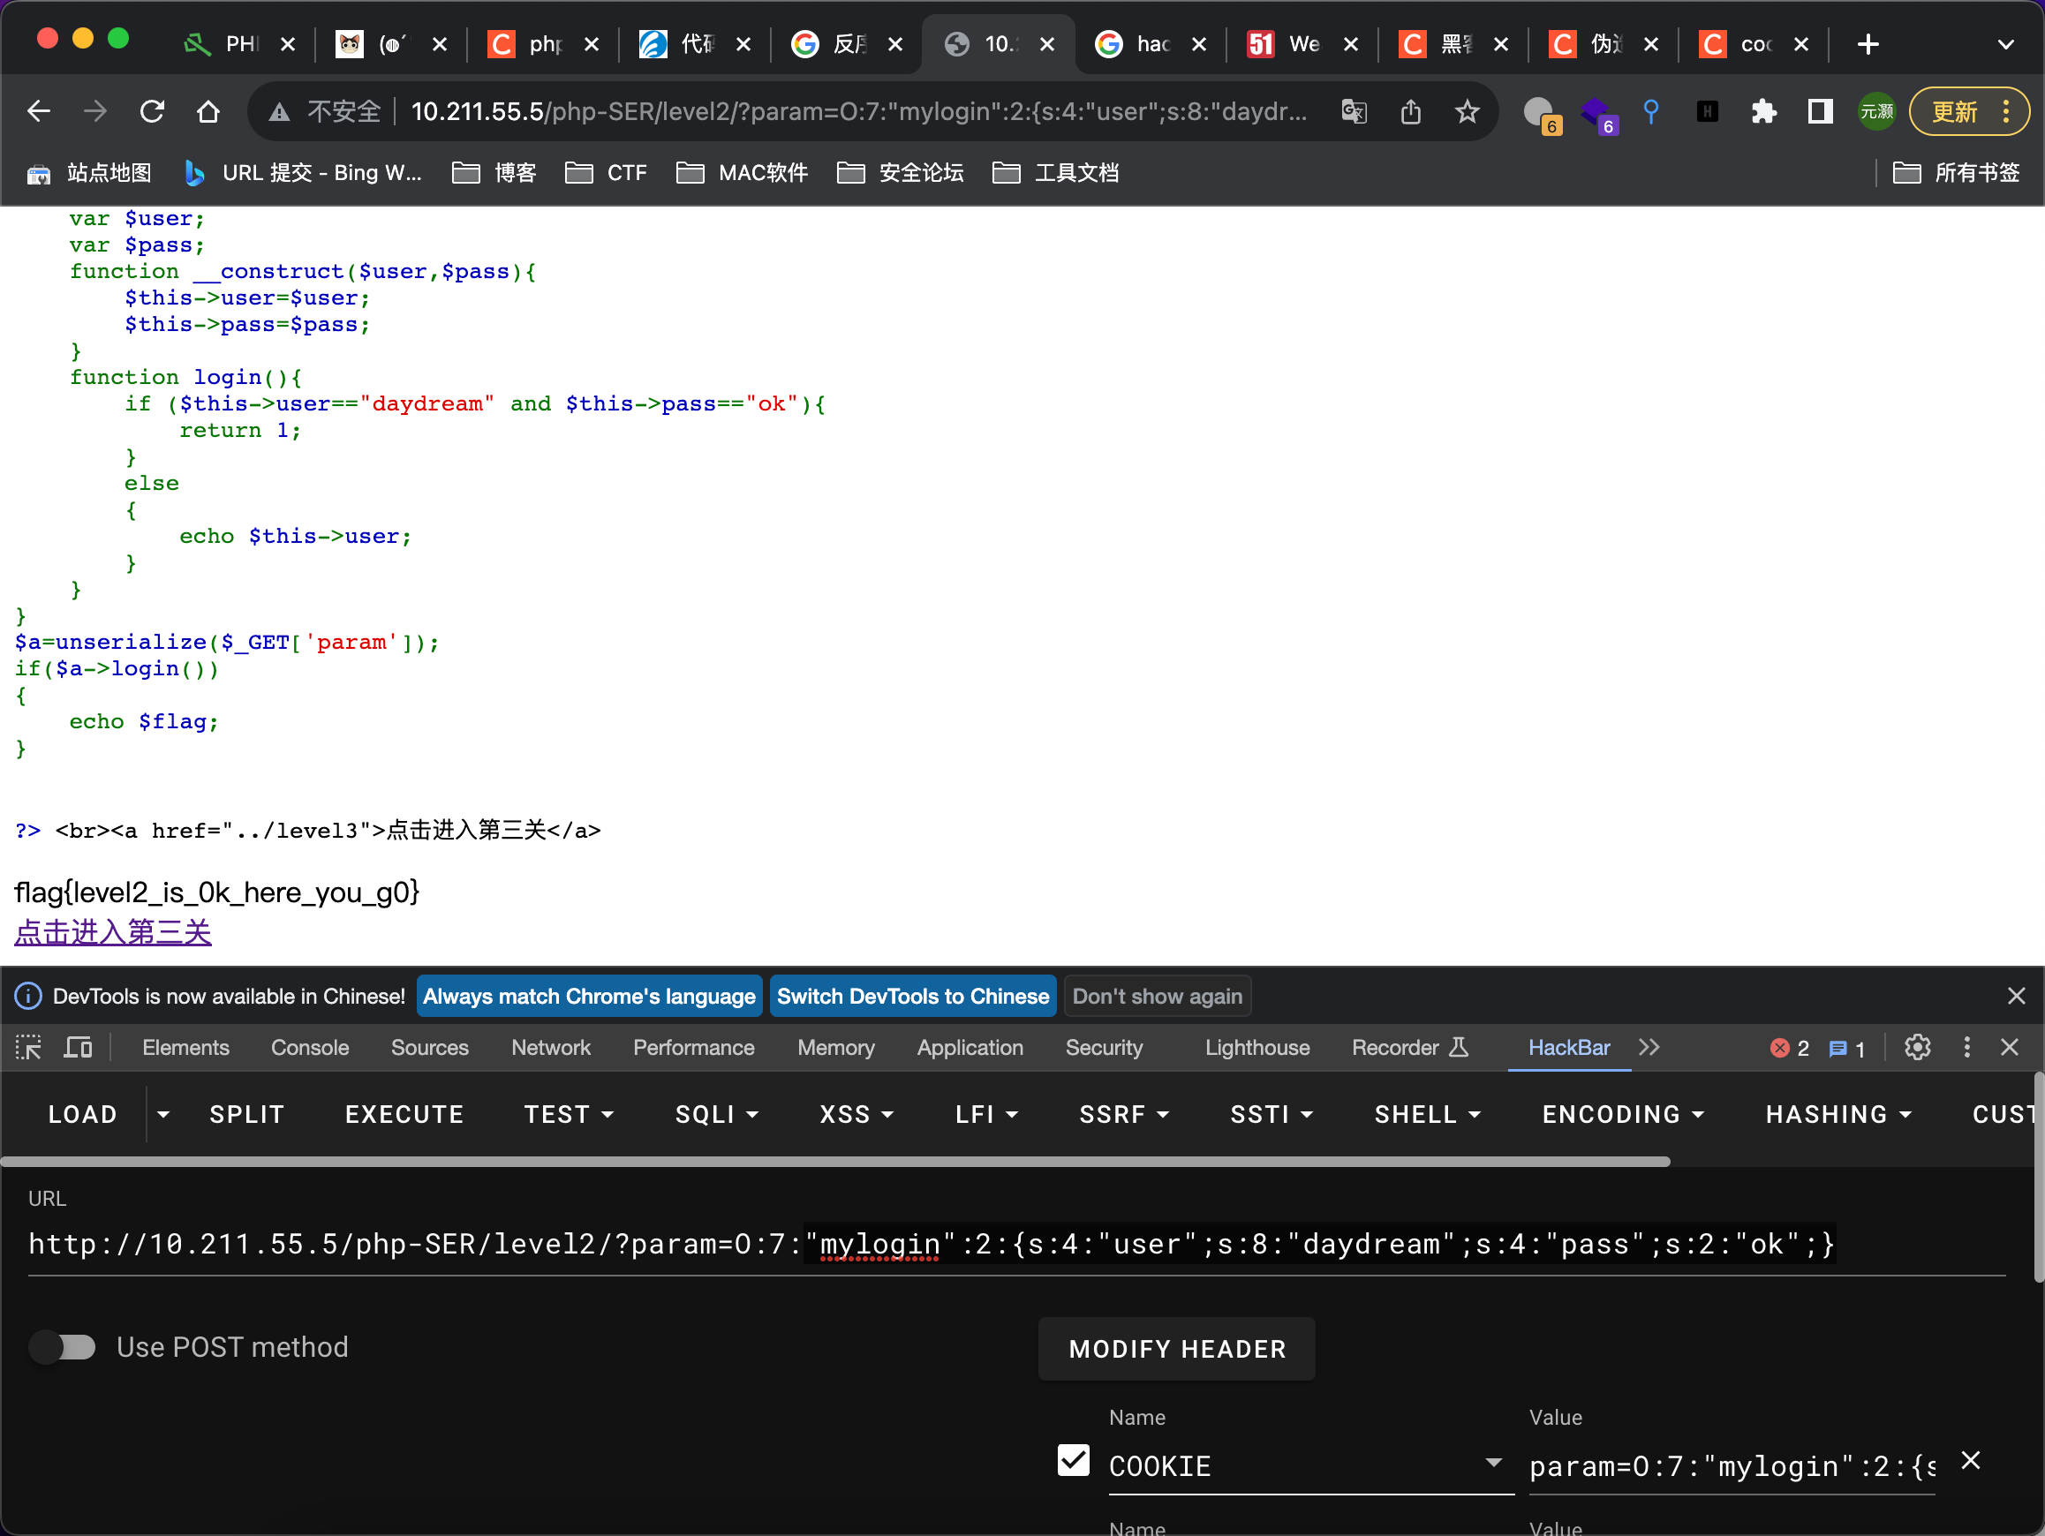Click the MODIFY HEADER button

click(x=1177, y=1348)
